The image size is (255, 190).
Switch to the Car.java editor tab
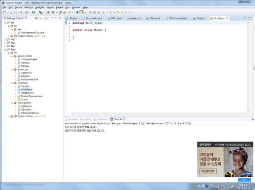pos(199,18)
